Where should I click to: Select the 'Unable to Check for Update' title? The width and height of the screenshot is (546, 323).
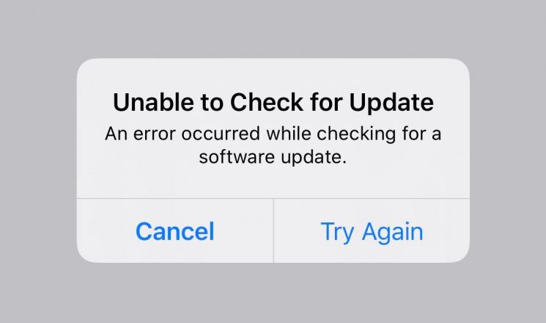click(273, 103)
